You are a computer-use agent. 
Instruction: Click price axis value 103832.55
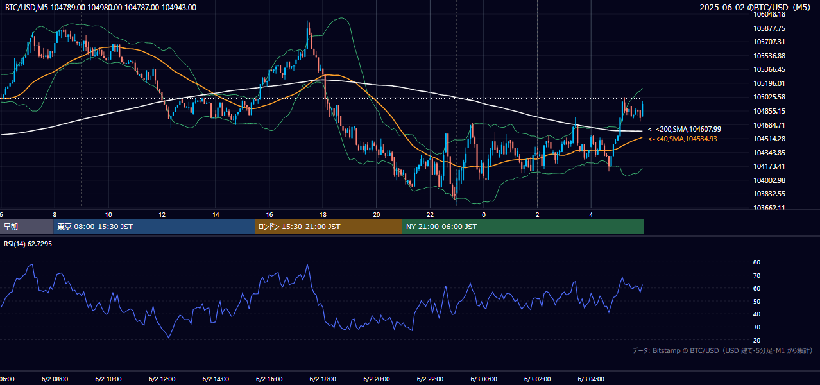click(x=770, y=194)
